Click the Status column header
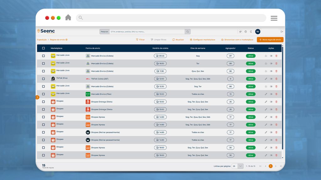The height and width of the screenshot is (180, 321). click(x=250, y=48)
